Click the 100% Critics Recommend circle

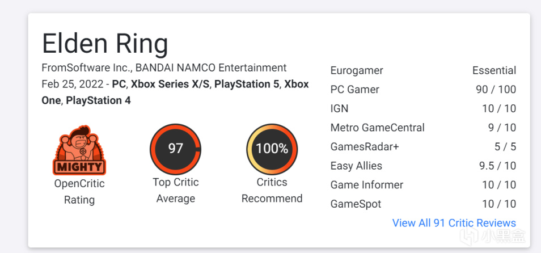[x=272, y=149]
